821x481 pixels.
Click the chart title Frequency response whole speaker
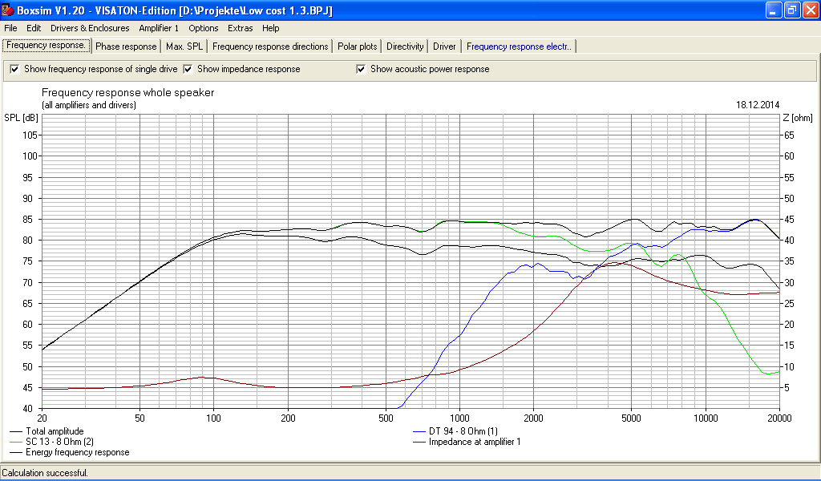[x=127, y=93]
